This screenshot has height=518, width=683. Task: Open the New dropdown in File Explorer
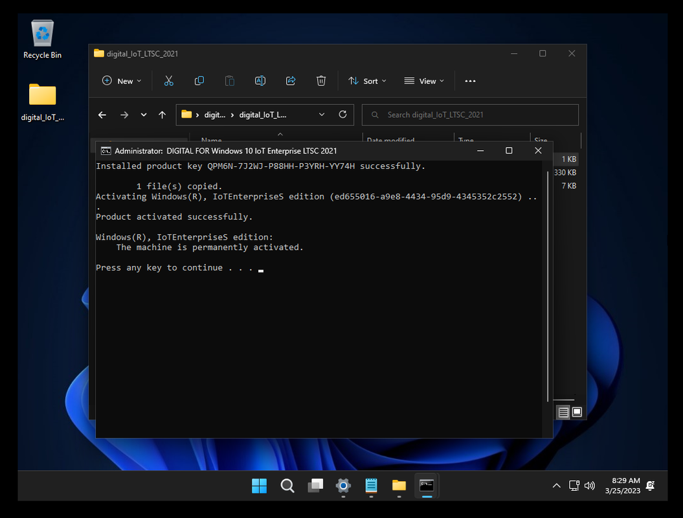click(x=122, y=81)
